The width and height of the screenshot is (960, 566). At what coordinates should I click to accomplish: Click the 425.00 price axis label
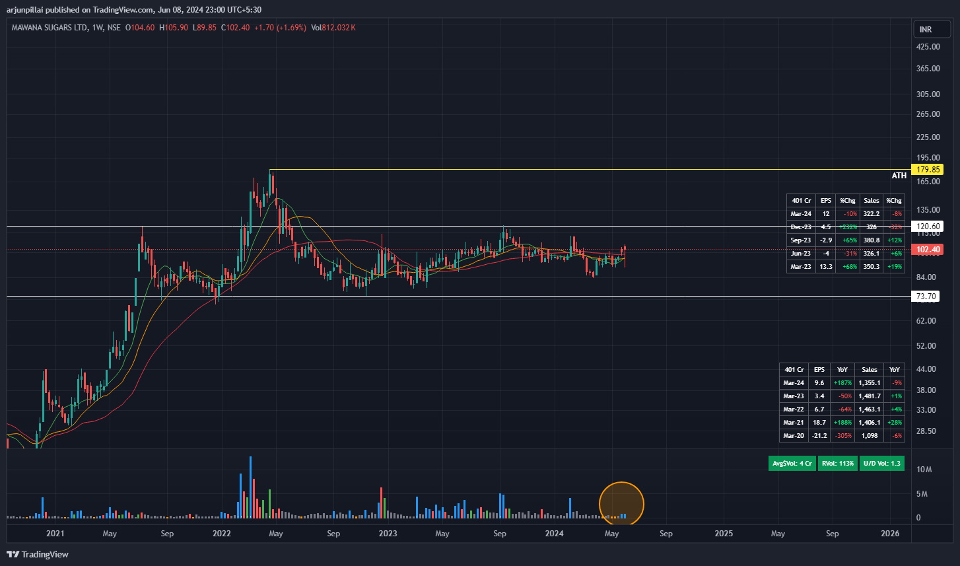tap(928, 47)
